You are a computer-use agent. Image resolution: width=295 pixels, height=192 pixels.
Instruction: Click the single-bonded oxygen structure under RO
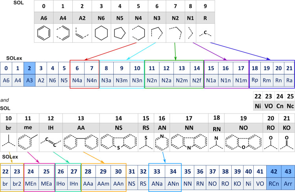click(271, 143)
